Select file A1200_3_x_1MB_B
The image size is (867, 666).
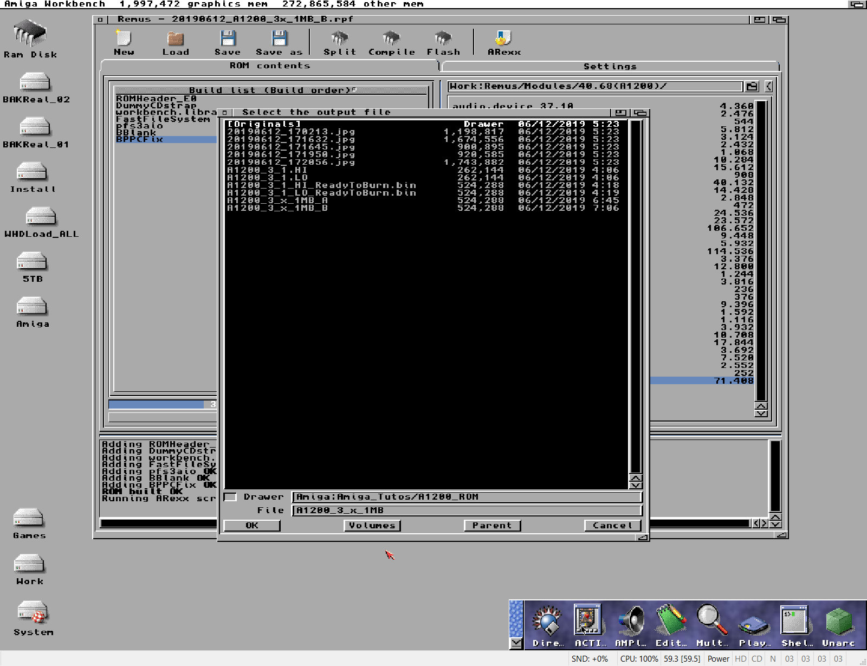point(426,208)
